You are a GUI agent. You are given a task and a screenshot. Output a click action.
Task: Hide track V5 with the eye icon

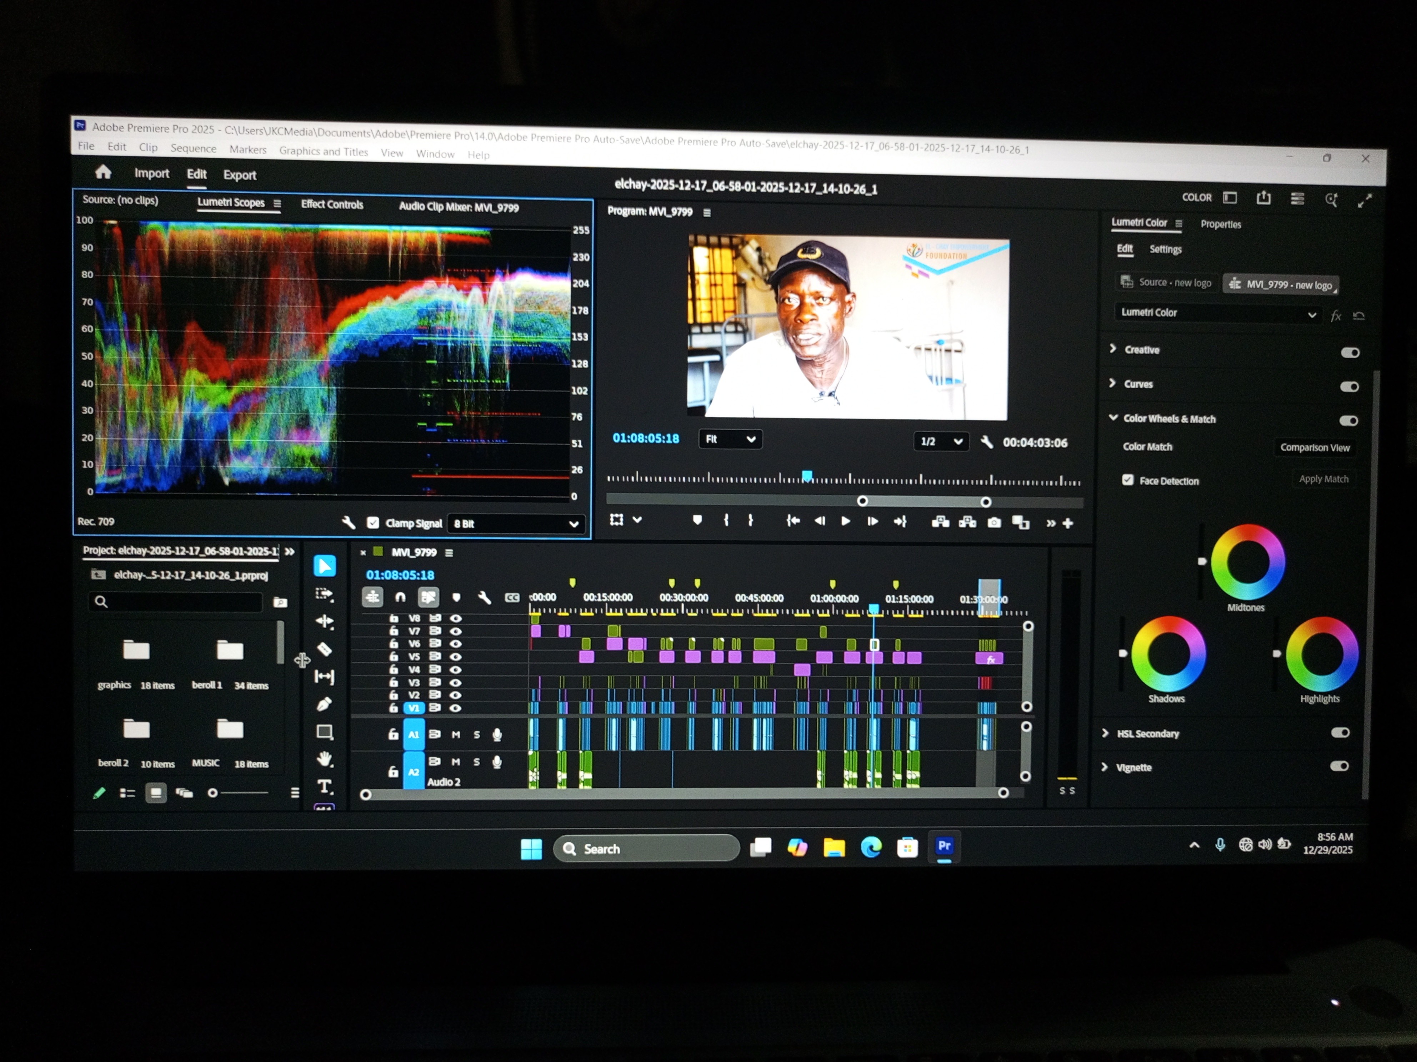[455, 656]
